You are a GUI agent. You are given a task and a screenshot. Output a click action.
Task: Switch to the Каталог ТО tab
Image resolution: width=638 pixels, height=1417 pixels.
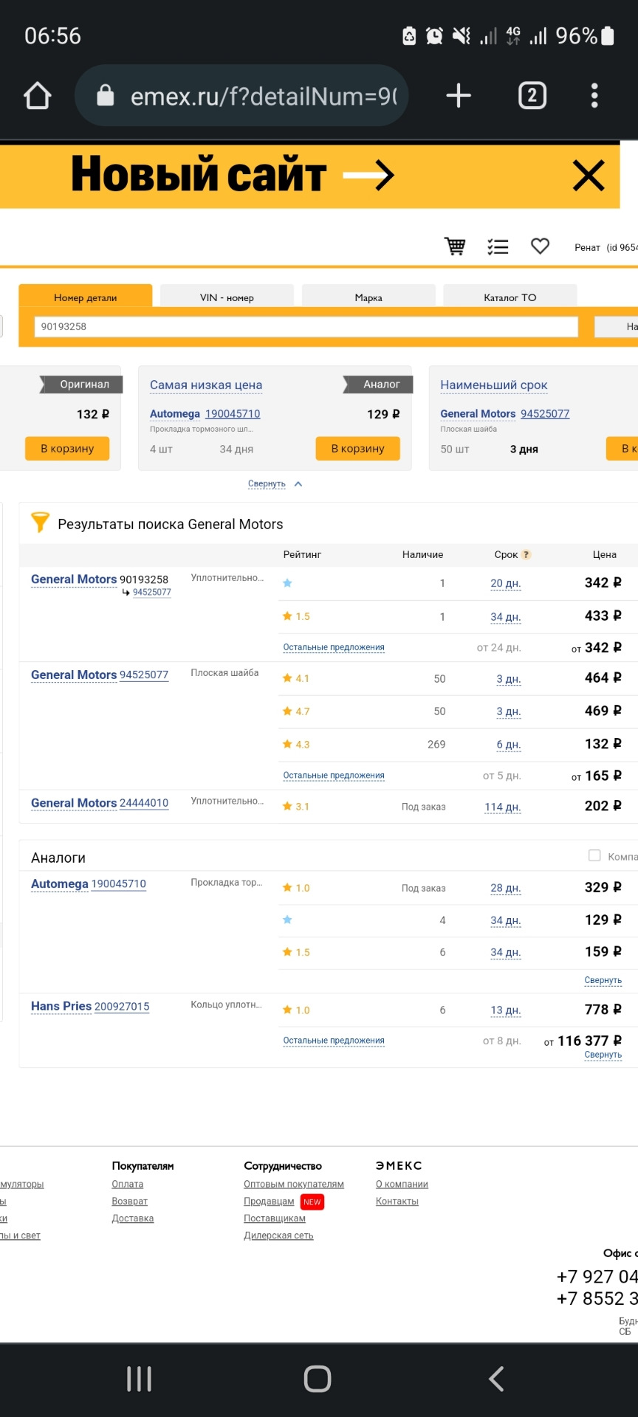coord(510,297)
